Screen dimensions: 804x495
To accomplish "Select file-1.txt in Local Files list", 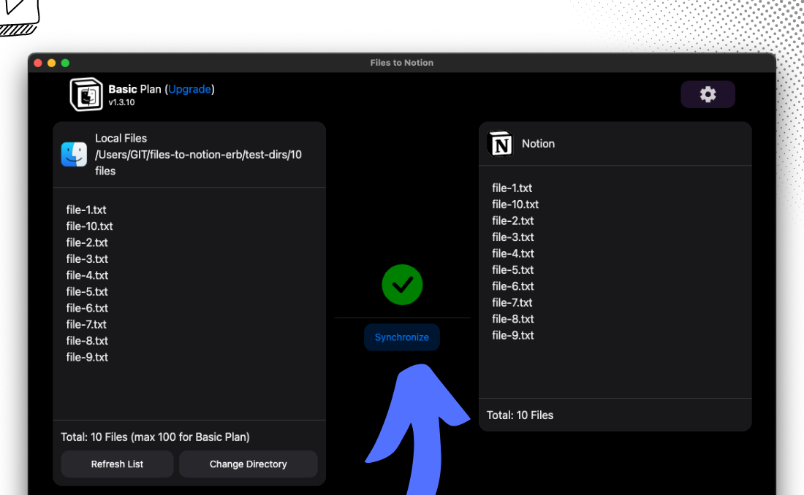I will [86, 210].
